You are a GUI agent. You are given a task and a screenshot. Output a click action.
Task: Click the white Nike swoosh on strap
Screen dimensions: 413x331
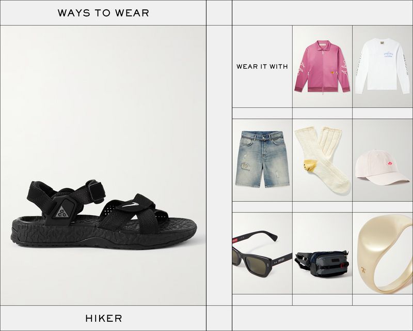pos(131,205)
